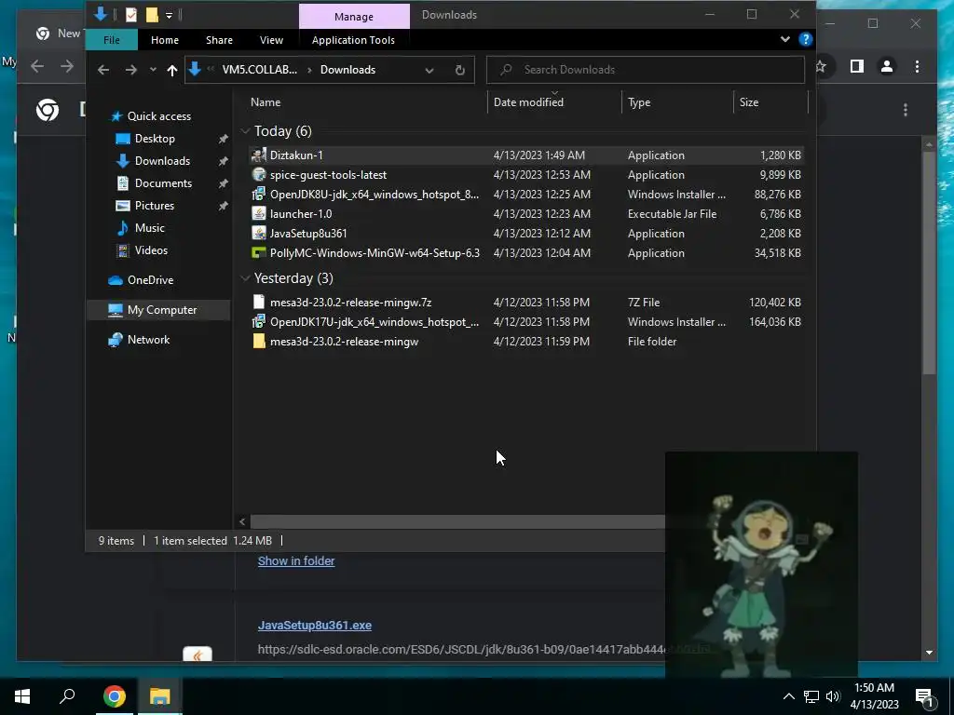
Task: Go forward in File Explorer
Action: [130, 70]
